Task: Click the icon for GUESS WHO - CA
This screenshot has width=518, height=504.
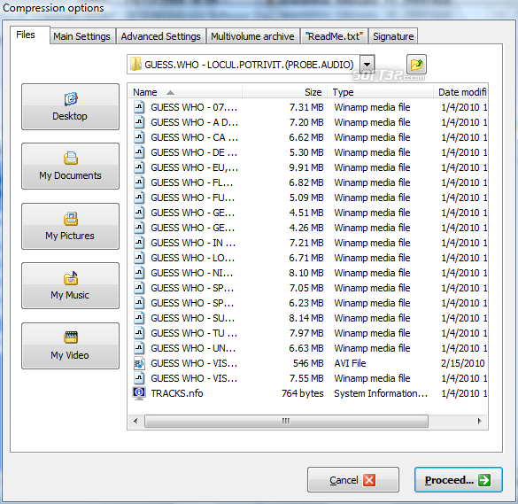Action: tap(139, 136)
